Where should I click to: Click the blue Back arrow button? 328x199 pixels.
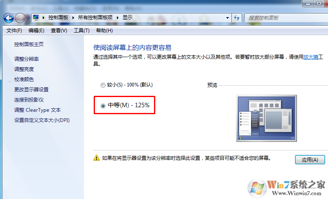[x=9, y=18]
